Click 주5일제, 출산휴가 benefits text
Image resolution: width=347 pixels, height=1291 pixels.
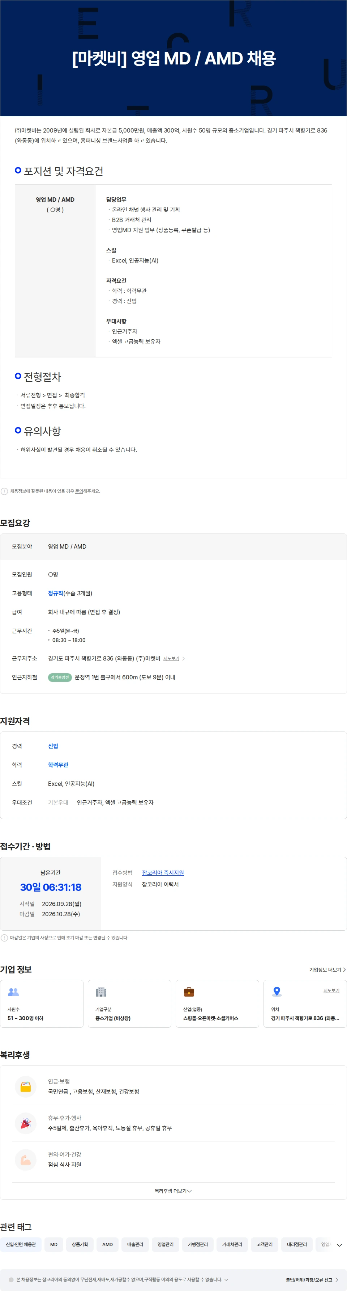pyautogui.click(x=110, y=1128)
